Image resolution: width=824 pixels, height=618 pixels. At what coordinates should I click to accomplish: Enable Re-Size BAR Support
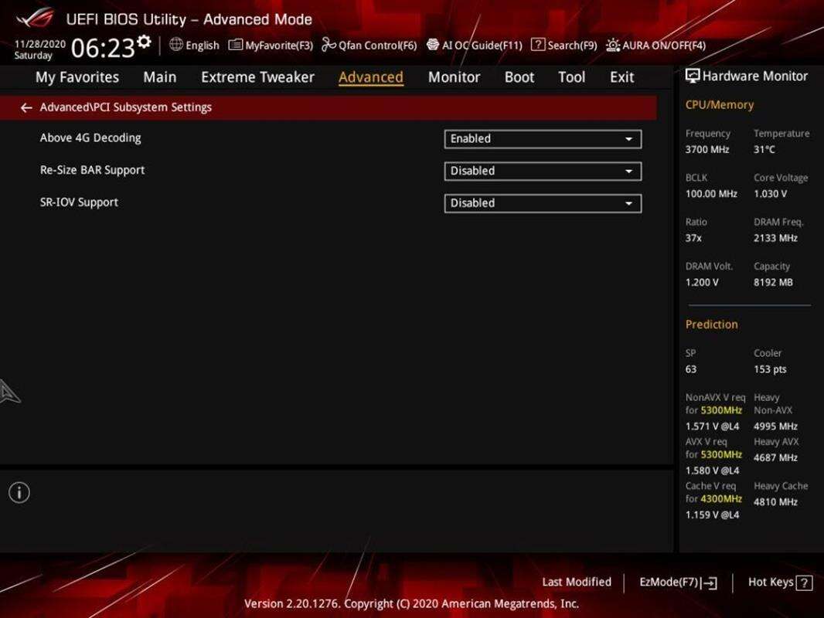[x=542, y=171]
